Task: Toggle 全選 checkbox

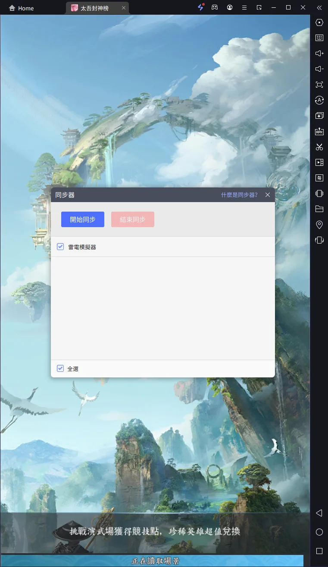Action: [60, 368]
